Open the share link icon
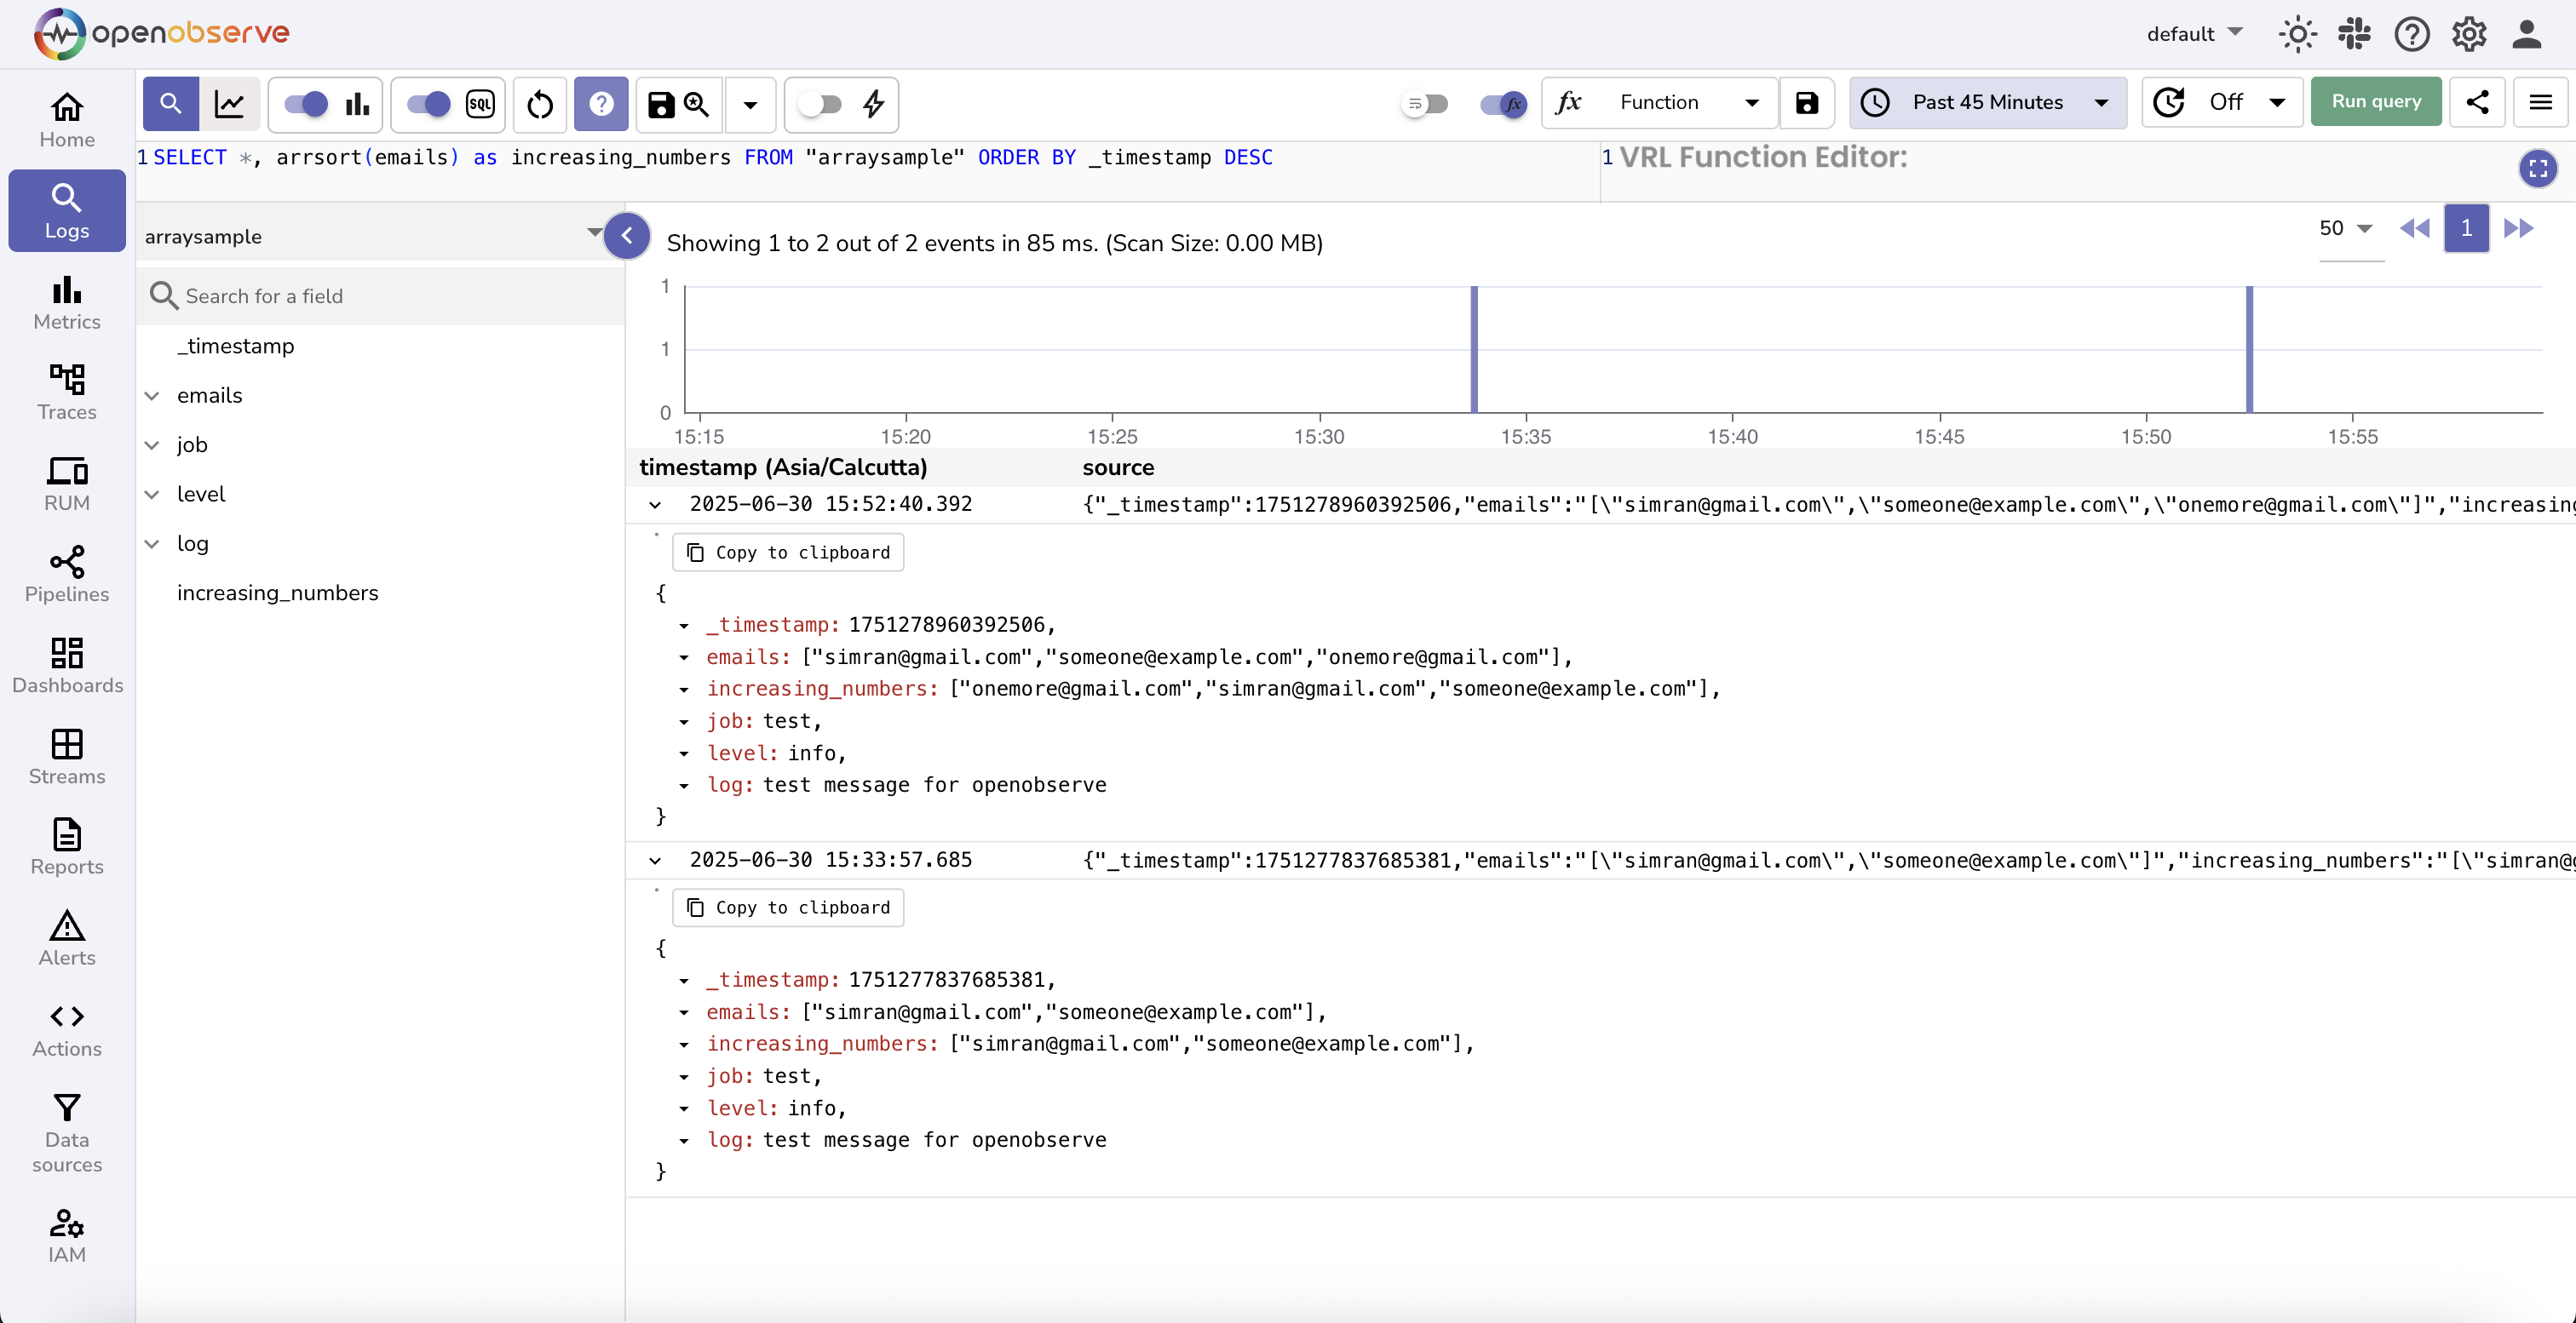The image size is (2576, 1323). pos(2477,102)
